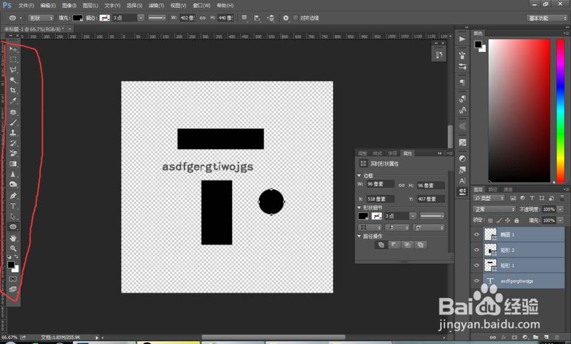The width and height of the screenshot is (571, 344).
Task: Open the Brush Presets panel icon
Action: click(463, 66)
